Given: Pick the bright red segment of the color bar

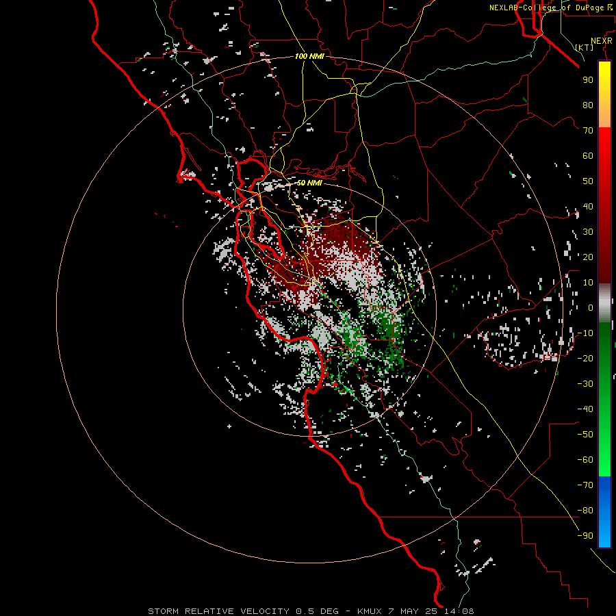Looking at the screenshot, I should click(x=604, y=144).
